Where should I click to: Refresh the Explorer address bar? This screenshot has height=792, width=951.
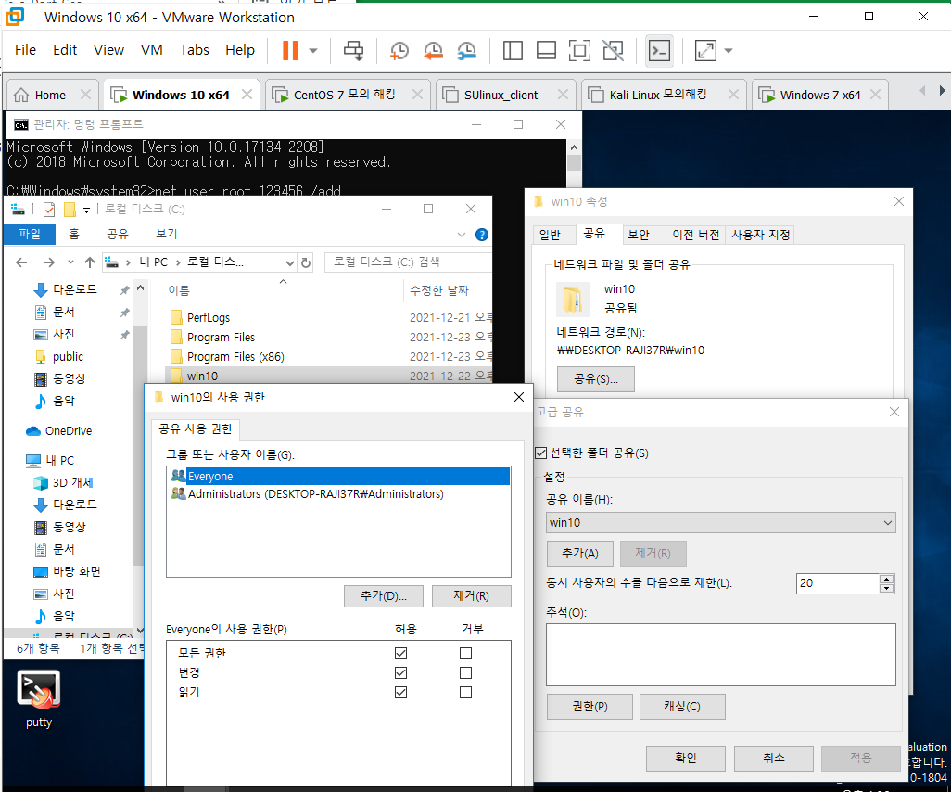[306, 262]
